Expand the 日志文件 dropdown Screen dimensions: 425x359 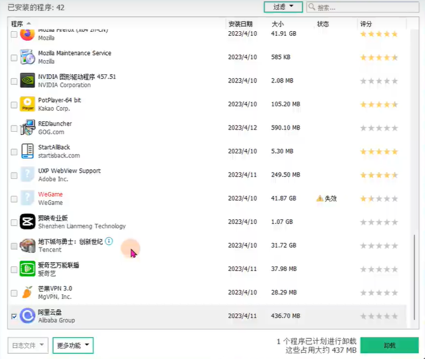[x=28, y=345]
